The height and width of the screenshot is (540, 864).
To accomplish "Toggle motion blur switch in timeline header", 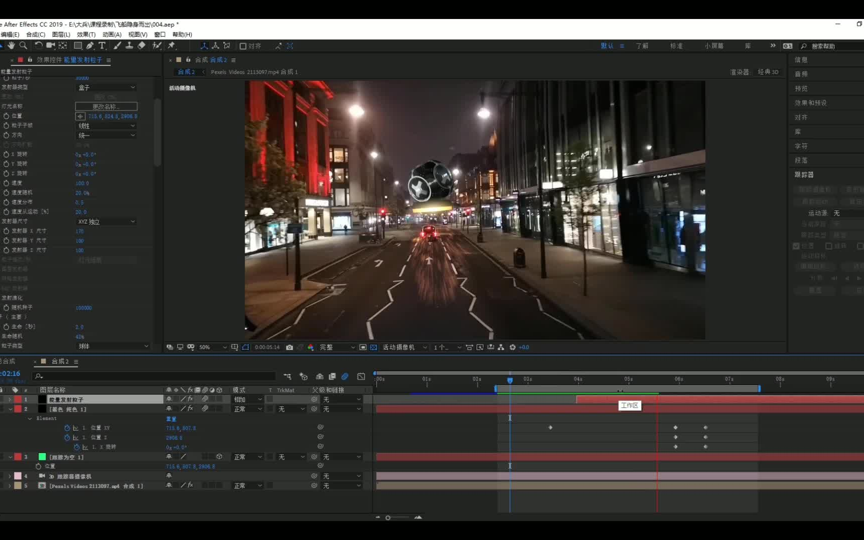I will 345,376.
